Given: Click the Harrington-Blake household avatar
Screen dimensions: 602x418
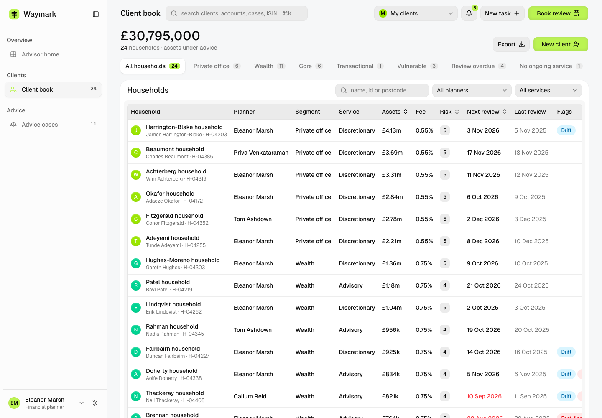Looking at the screenshot, I should point(136,130).
